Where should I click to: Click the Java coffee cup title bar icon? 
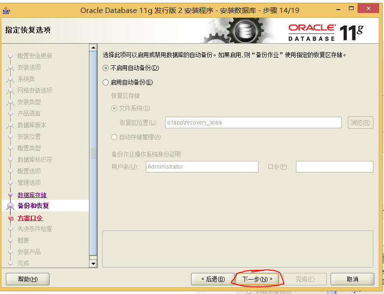(6, 11)
